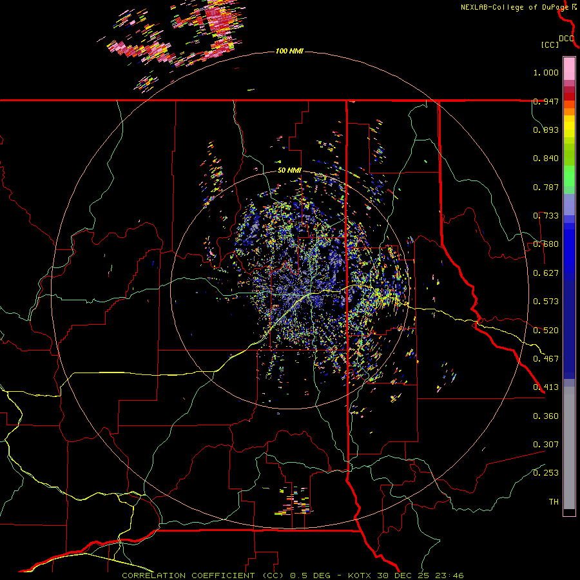Select the 0.253 scale value

546,473
